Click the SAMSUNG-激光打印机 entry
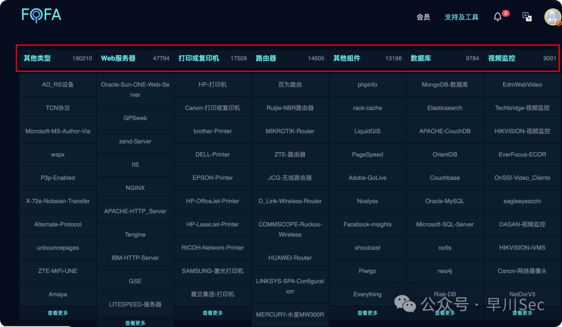 click(x=212, y=271)
